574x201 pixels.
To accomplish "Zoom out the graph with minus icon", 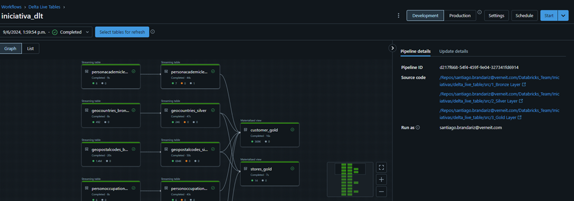I will point(381,192).
